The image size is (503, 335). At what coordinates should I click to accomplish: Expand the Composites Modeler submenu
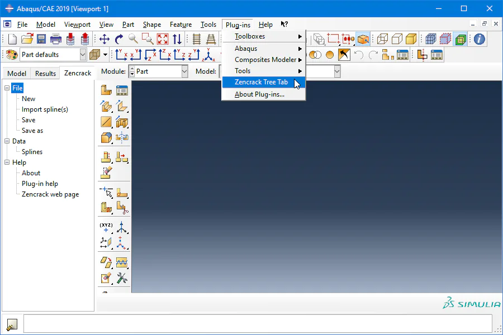(264, 60)
